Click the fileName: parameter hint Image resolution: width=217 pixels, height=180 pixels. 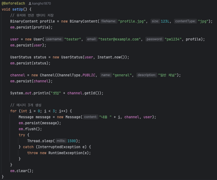[x=109, y=21]
